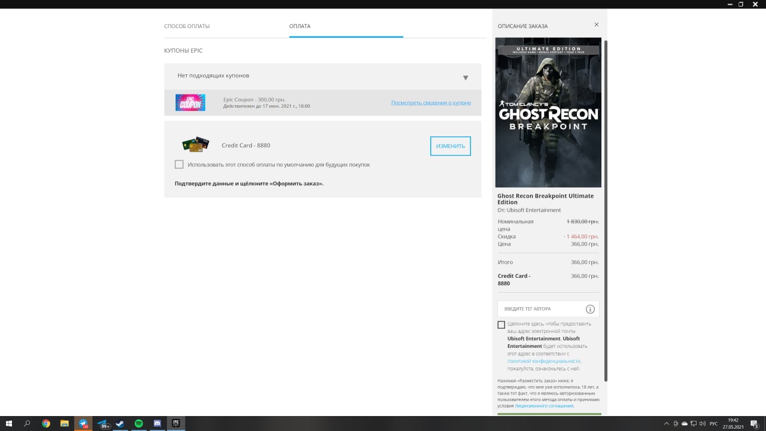The image size is (766, 431).
Task: Click Ghost Recon Breakpoint cover art
Action: 548,113
